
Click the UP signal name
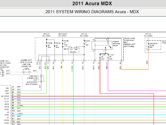tap(8, 118)
